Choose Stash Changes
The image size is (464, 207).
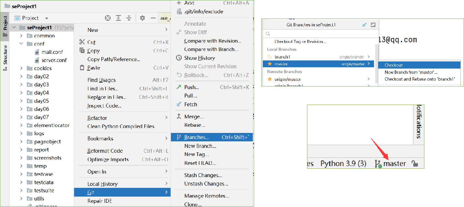click(x=212, y=175)
